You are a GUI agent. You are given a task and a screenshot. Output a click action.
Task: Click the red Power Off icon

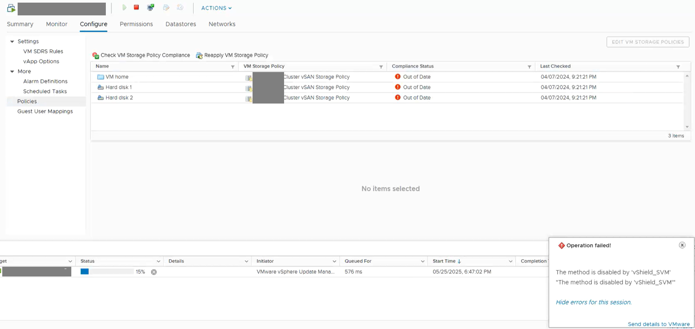click(x=137, y=8)
